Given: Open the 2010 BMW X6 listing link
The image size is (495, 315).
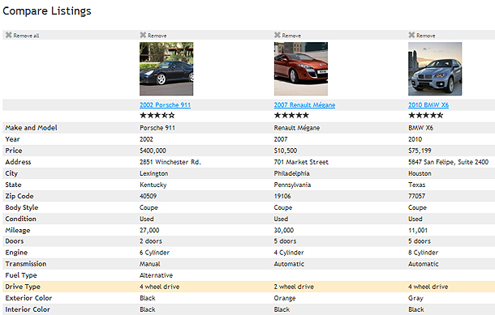Looking at the screenshot, I should click(428, 105).
